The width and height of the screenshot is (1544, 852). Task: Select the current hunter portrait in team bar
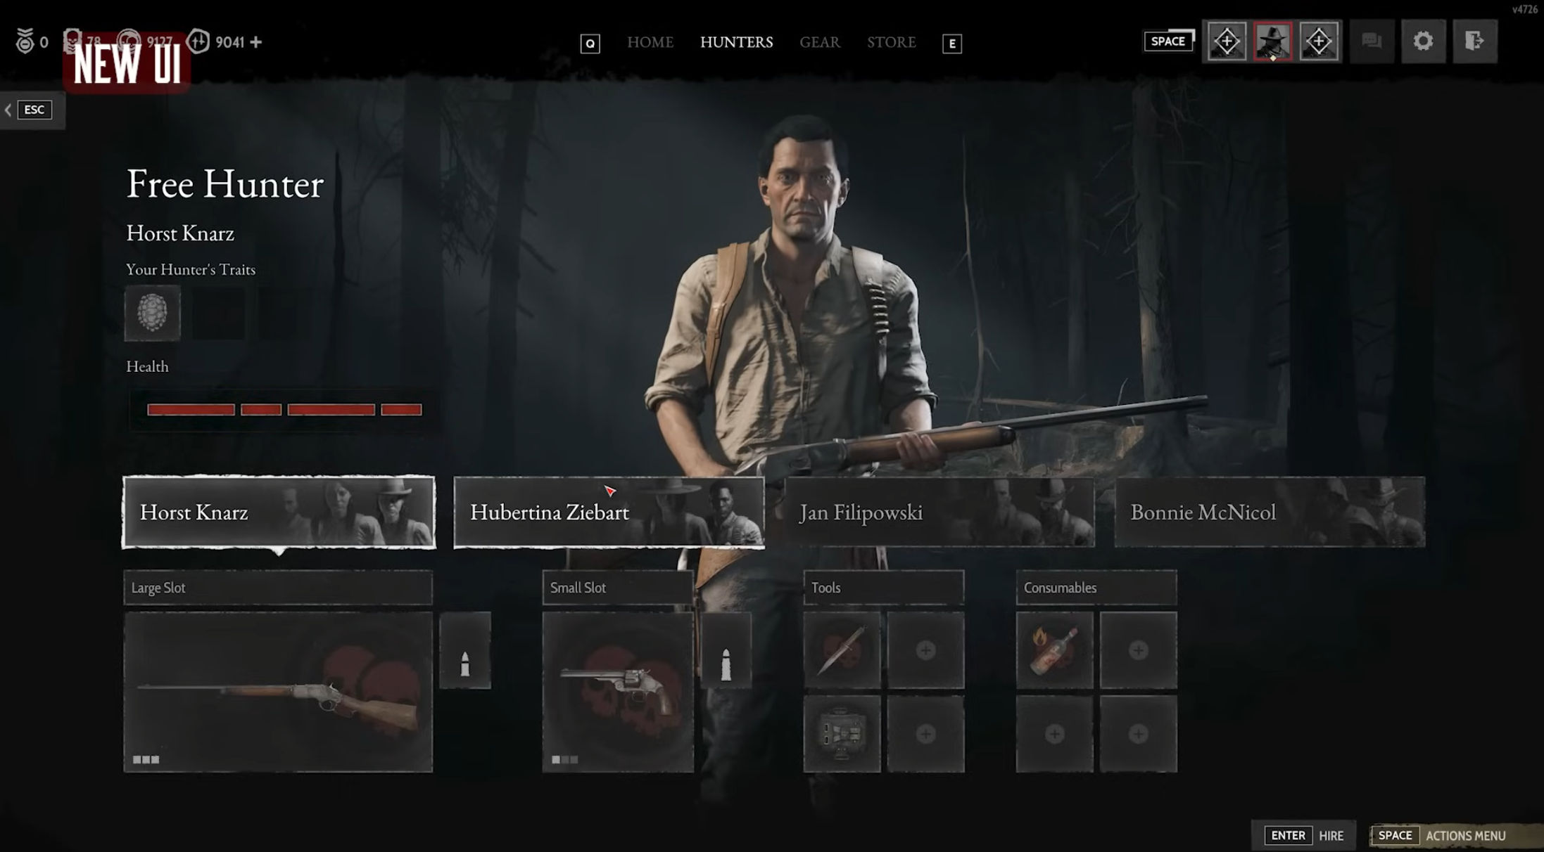point(1272,41)
